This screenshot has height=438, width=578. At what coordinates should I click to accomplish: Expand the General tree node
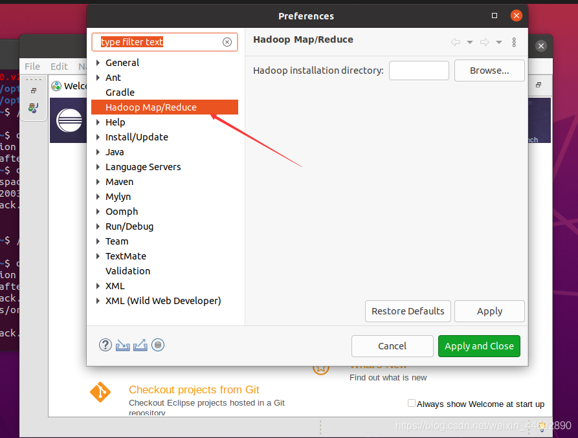point(98,63)
